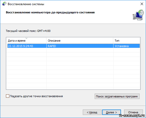Screen dimensions: 146x118
Task: Enable the Показать другие точки восстановления checkbox
Action: [x=7, y=96]
